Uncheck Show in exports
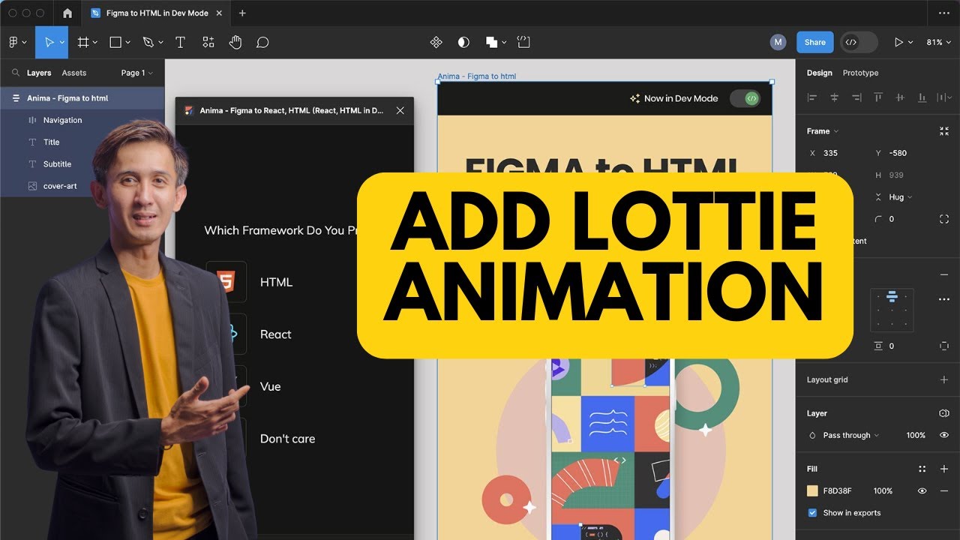Viewport: 960px width, 540px height. (x=812, y=513)
